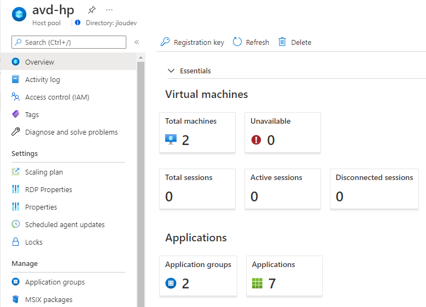426x307 pixels.
Task: Click the trash can Delete icon
Action: click(x=282, y=42)
